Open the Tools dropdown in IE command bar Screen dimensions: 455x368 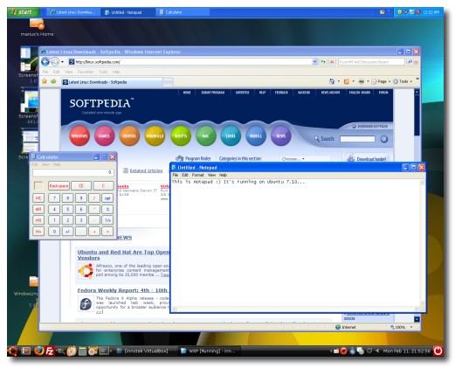(403, 81)
